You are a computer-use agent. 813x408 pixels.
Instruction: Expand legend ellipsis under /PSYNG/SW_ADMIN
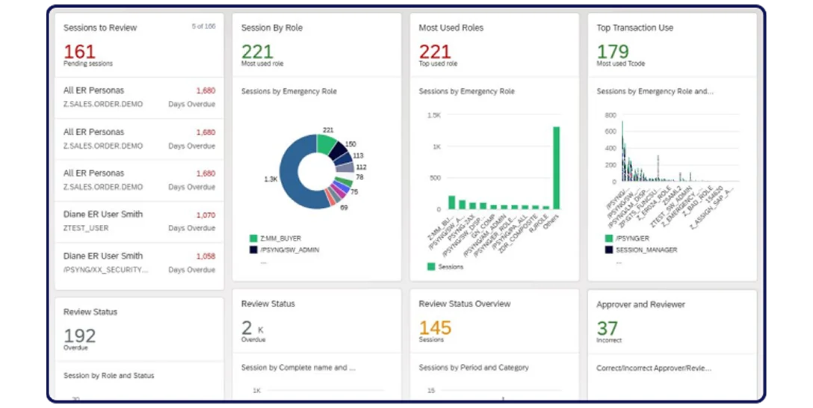[263, 261]
